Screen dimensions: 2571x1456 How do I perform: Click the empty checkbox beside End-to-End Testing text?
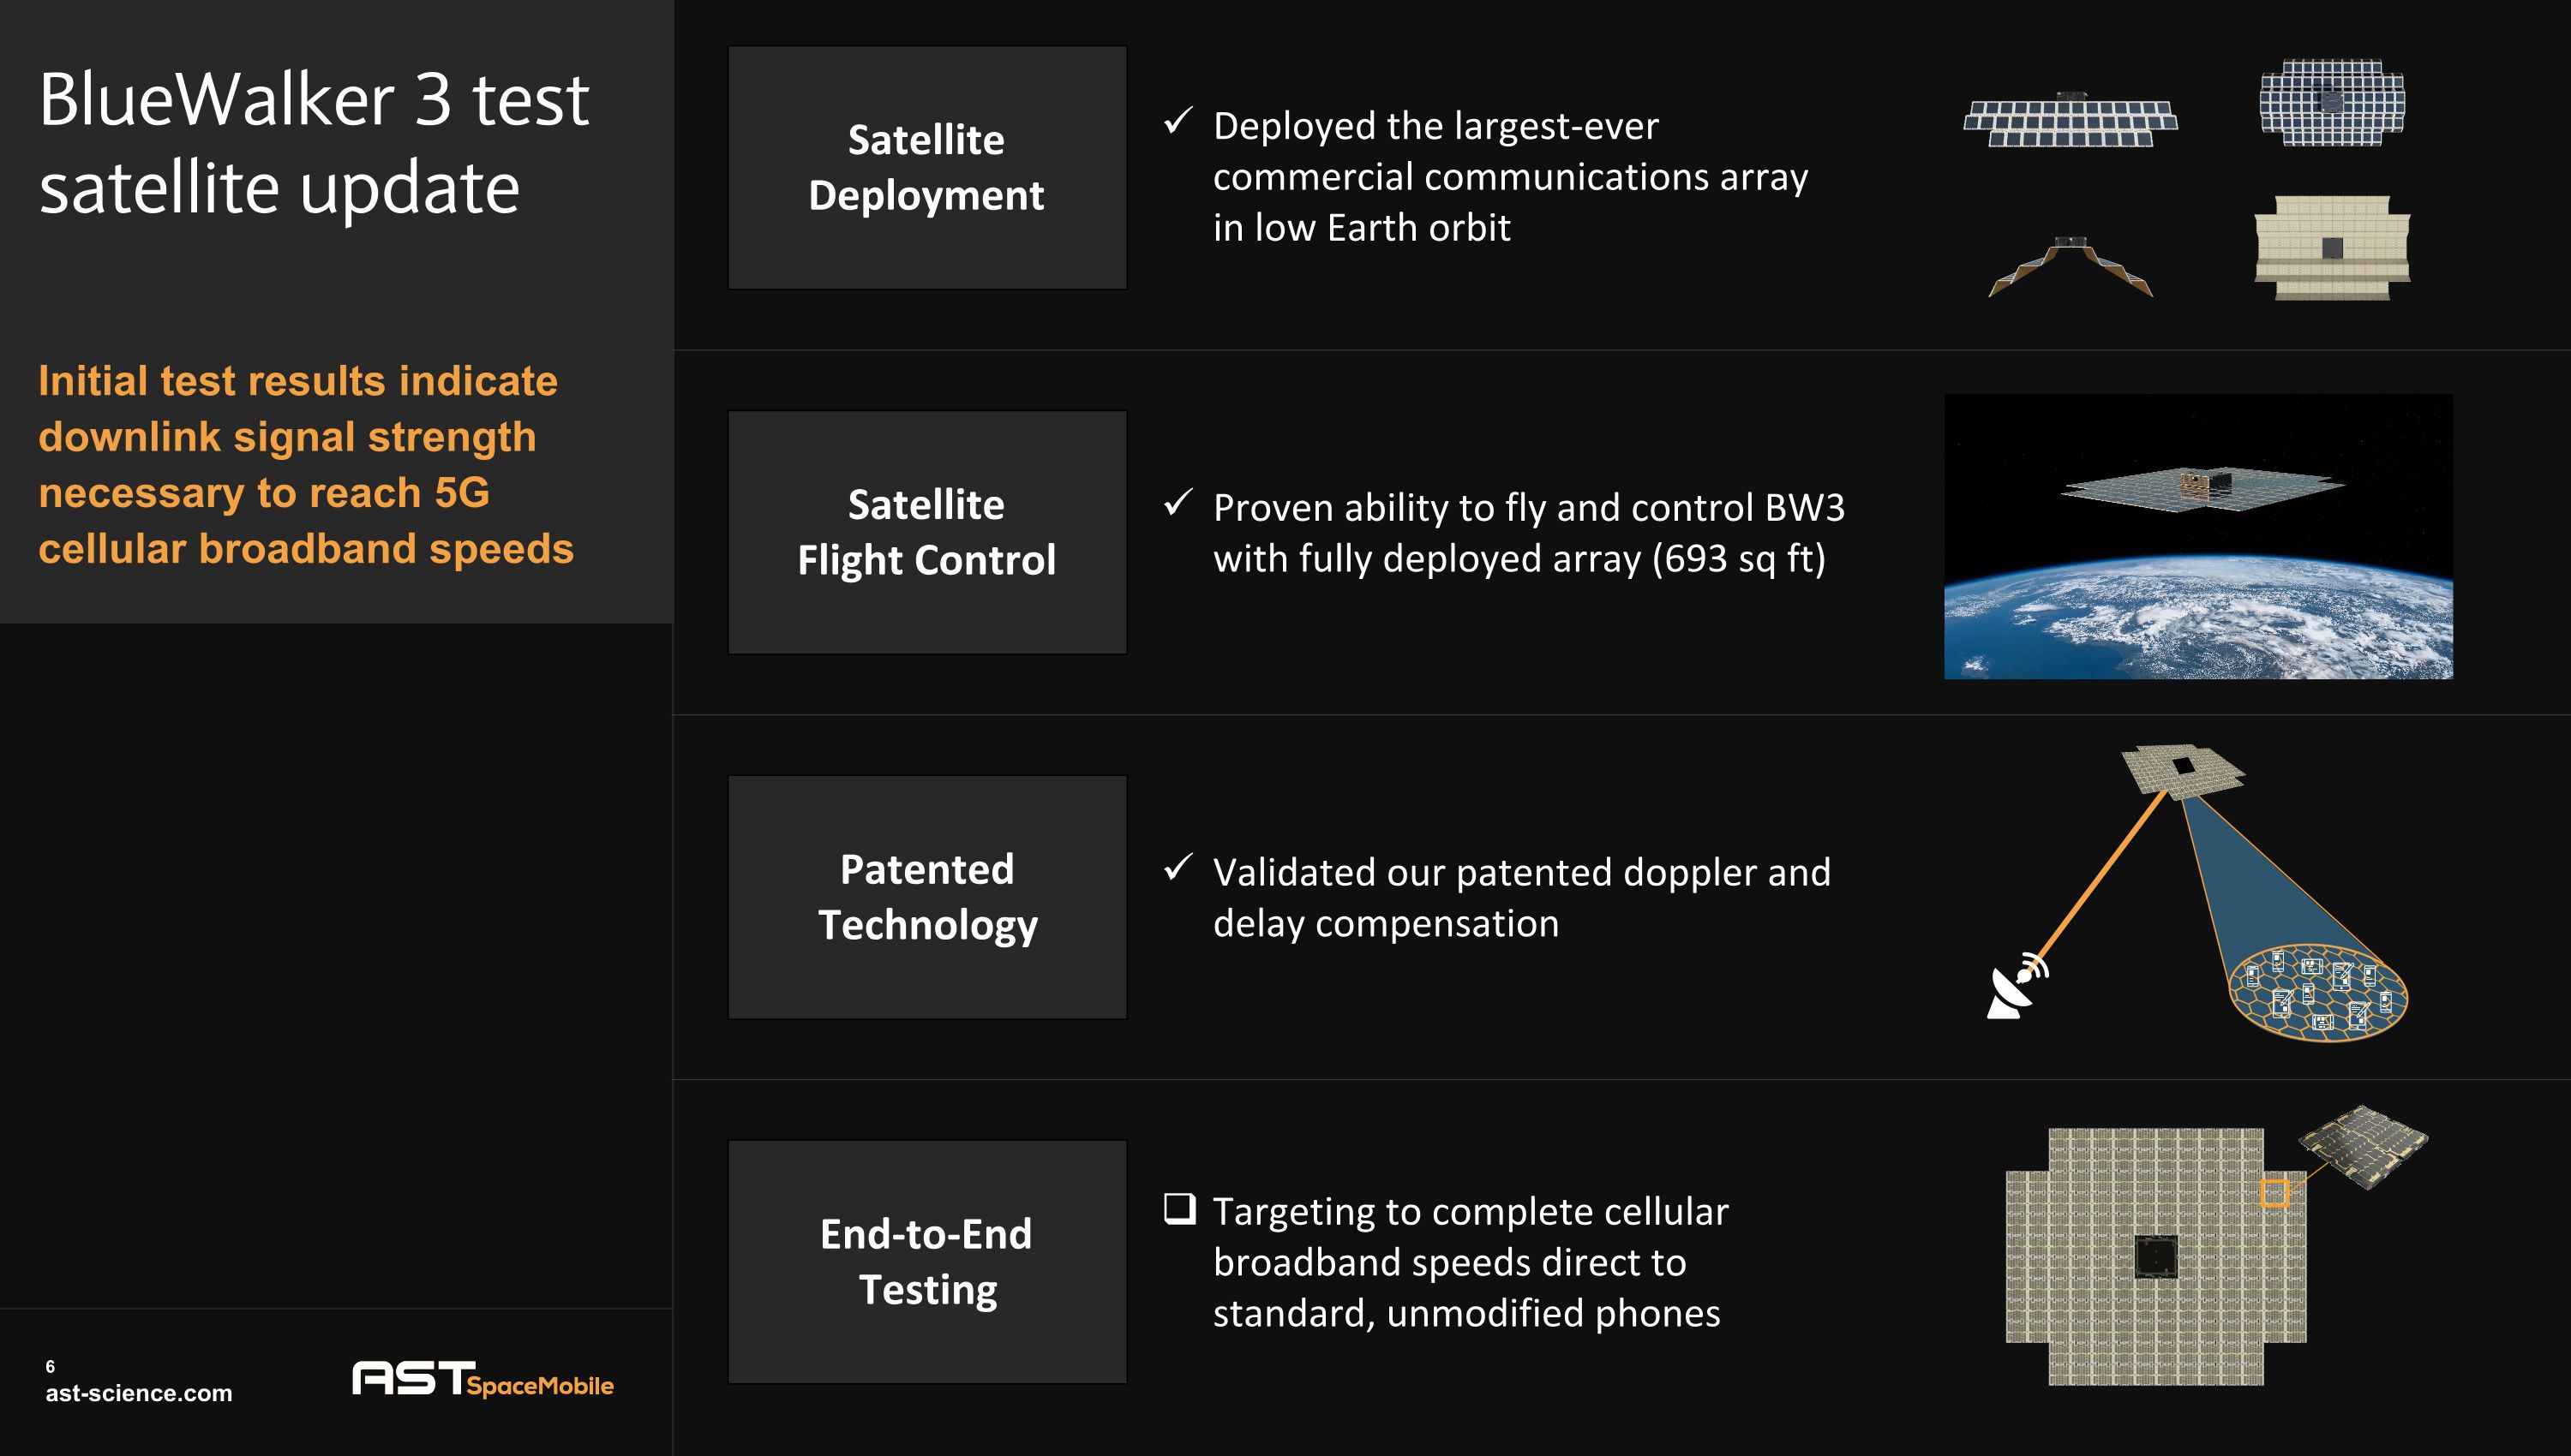pos(1179,1209)
